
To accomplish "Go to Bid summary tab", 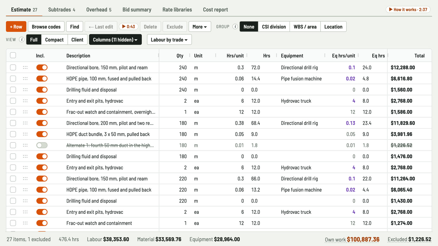I will coord(137,9).
